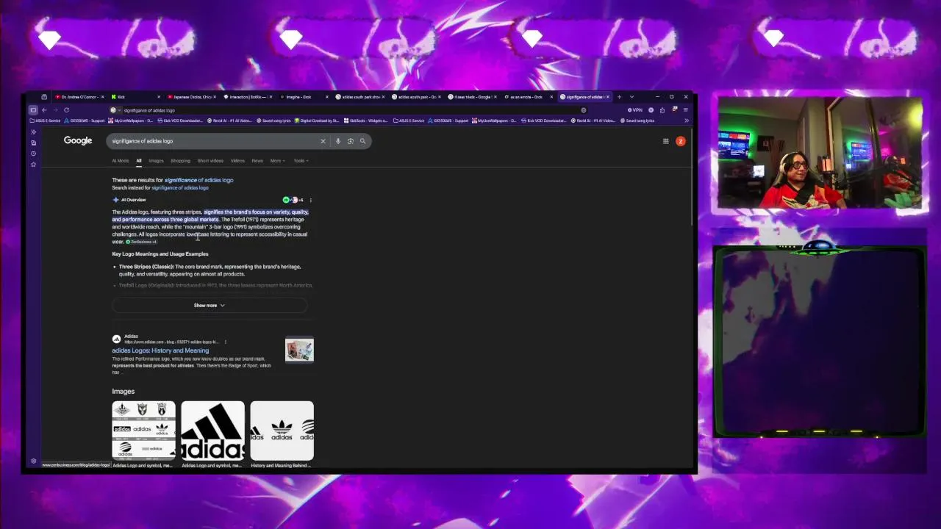Select the Short videos results tab
The height and width of the screenshot is (529, 941).
point(210,161)
